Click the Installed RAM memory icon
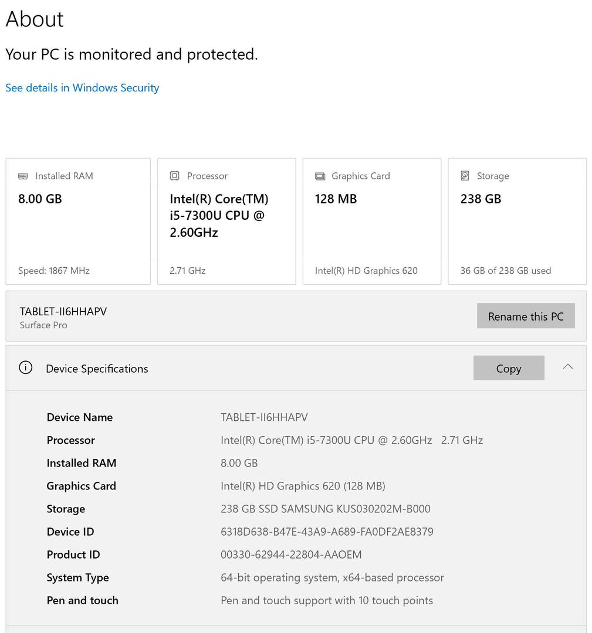Viewport: 592px width, 633px height. coord(23,176)
